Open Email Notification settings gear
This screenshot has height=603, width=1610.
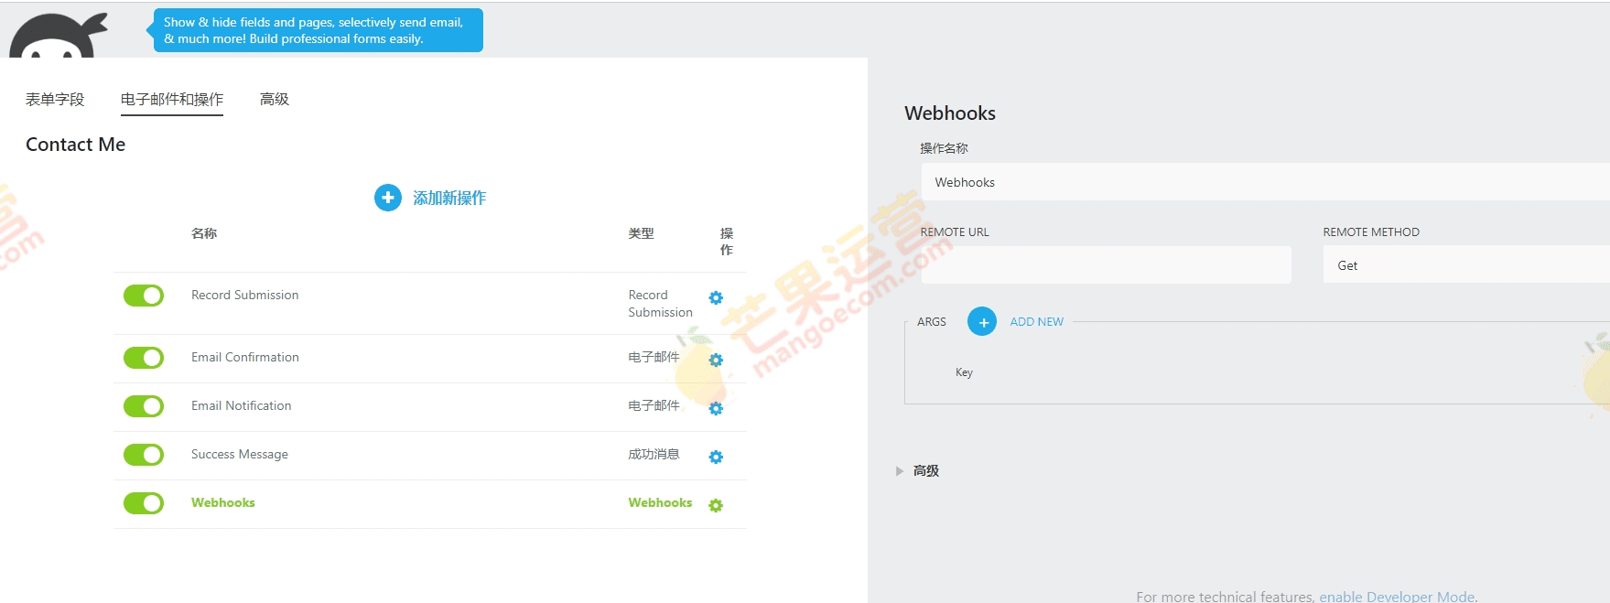(x=716, y=408)
